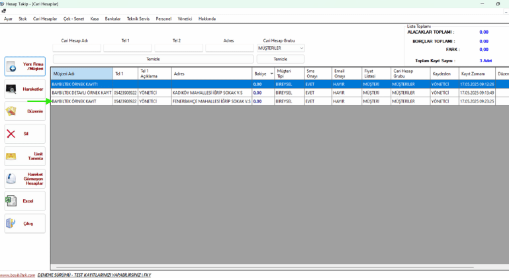Screen dimensions: 509x278
Task: Export the list with the Excel icon
Action: [11, 201]
